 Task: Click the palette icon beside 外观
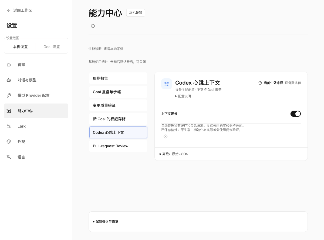point(9,142)
